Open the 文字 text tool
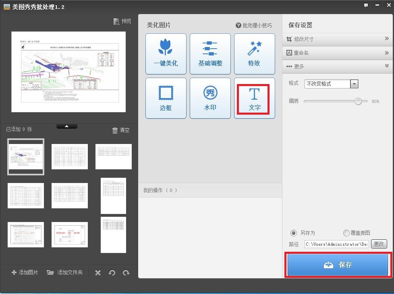 [254, 98]
